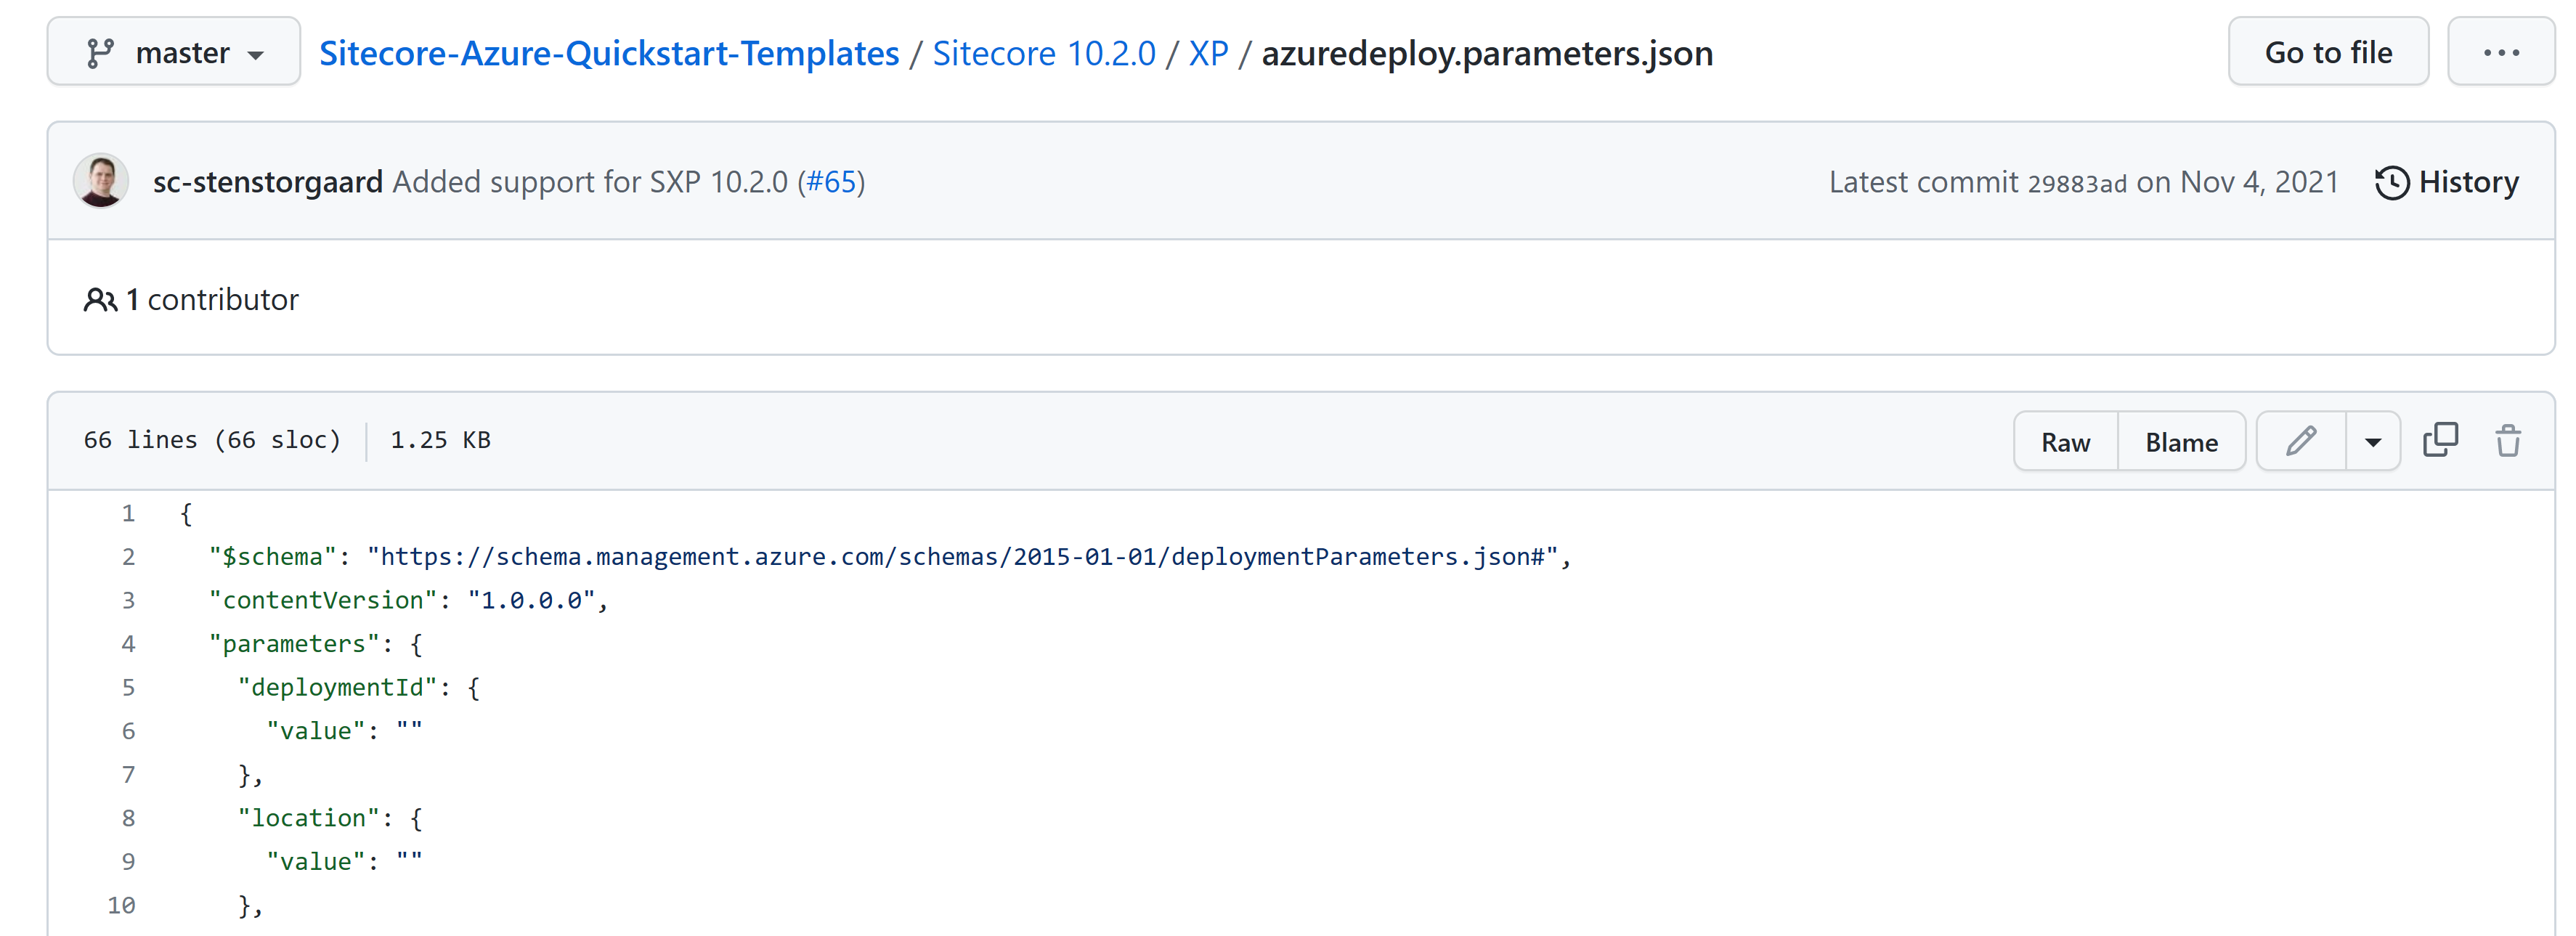Open the master branch dropdown
This screenshot has height=936, width=2576.
click(x=173, y=52)
